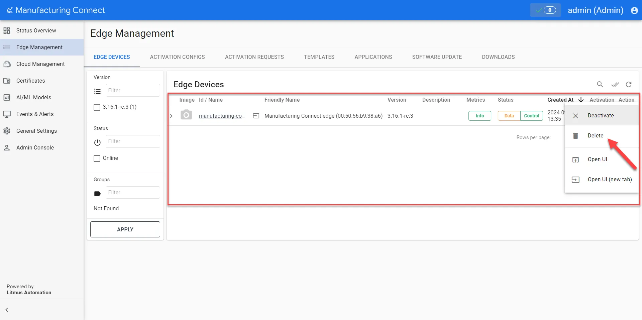Switch to the Activation Requests tab
Screen dimensions: 642x320
pyautogui.click(x=254, y=57)
